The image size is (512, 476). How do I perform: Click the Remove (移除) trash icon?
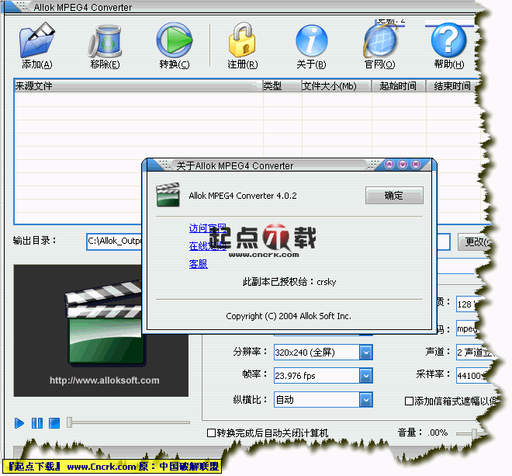(106, 41)
